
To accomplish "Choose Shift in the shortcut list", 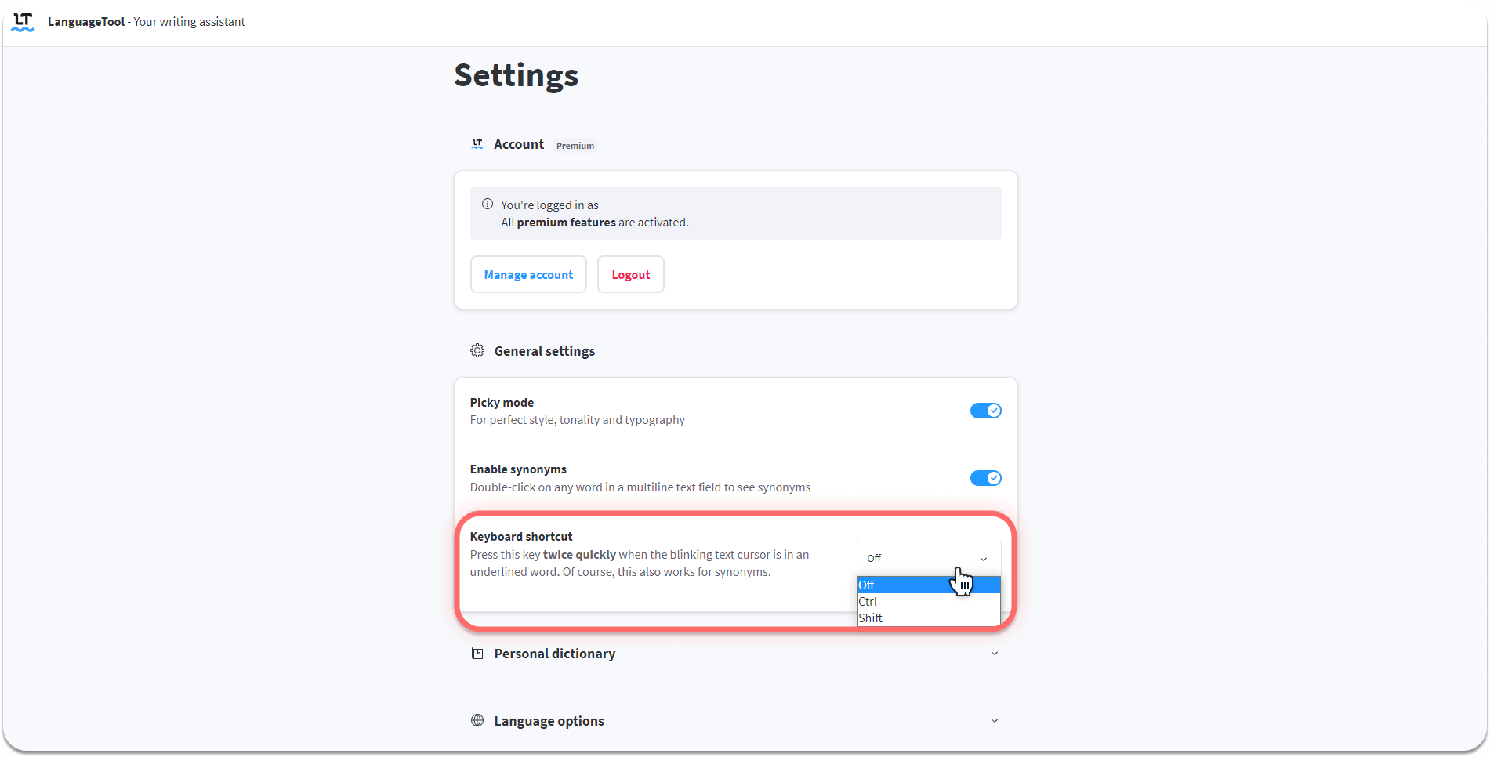I will click(x=929, y=618).
